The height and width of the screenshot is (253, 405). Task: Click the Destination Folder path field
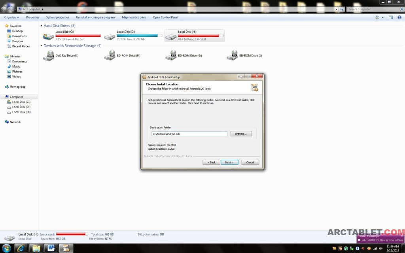pyautogui.click(x=189, y=134)
